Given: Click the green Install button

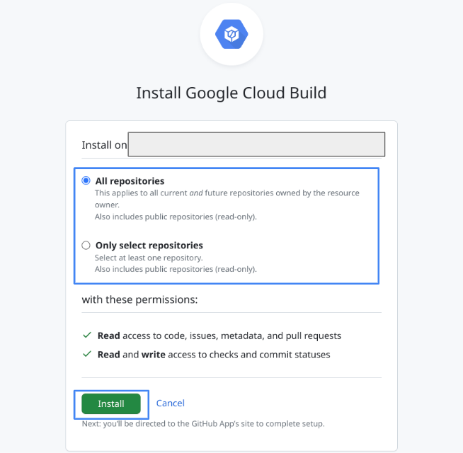Looking at the screenshot, I should click(111, 403).
